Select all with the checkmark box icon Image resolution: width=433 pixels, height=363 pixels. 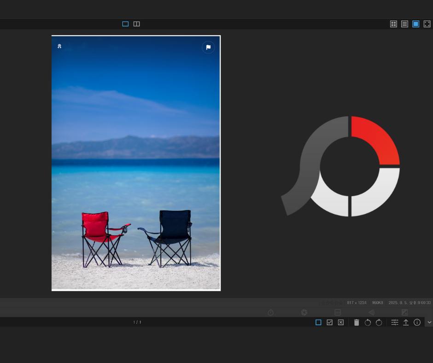pos(329,322)
